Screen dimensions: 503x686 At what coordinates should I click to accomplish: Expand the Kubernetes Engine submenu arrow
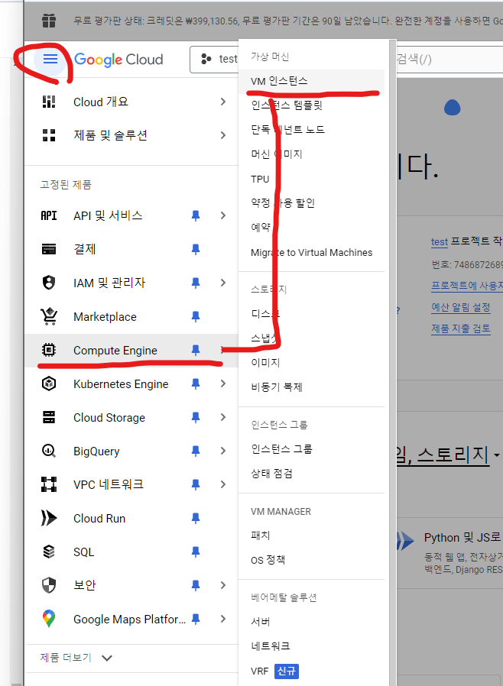223,383
